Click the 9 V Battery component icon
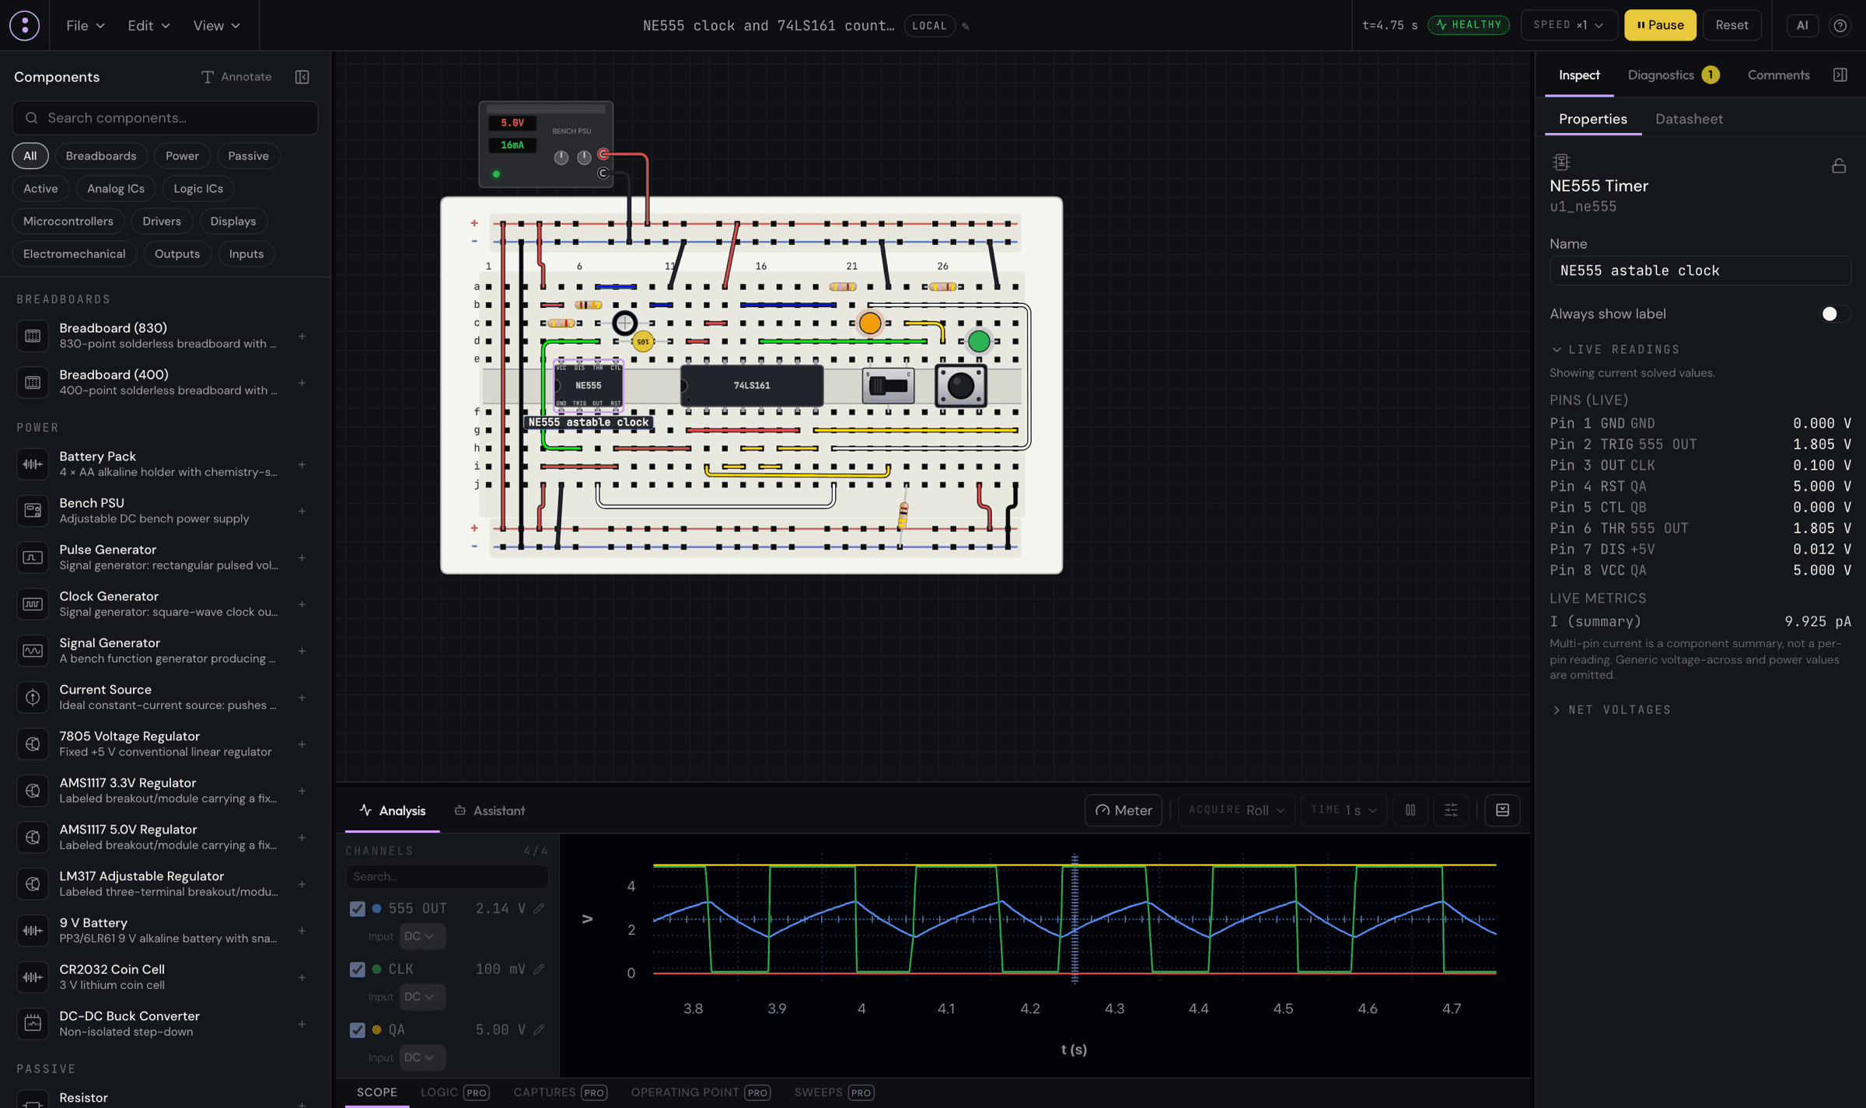Screen dimensions: 1866x1108 click(33, 931)
